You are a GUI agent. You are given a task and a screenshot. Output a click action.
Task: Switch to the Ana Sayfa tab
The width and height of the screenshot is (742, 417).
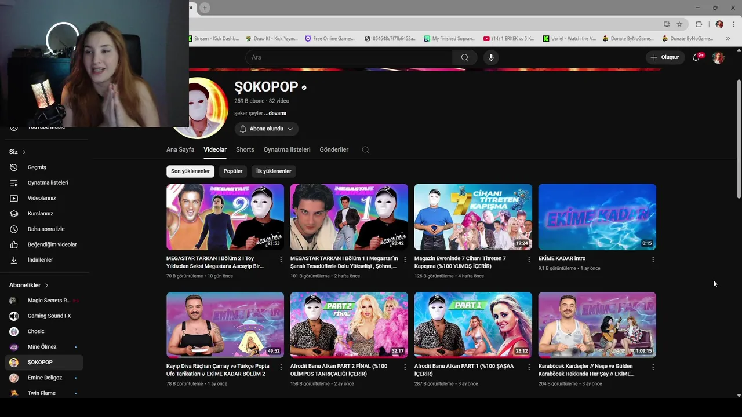[x=180, y=149]
